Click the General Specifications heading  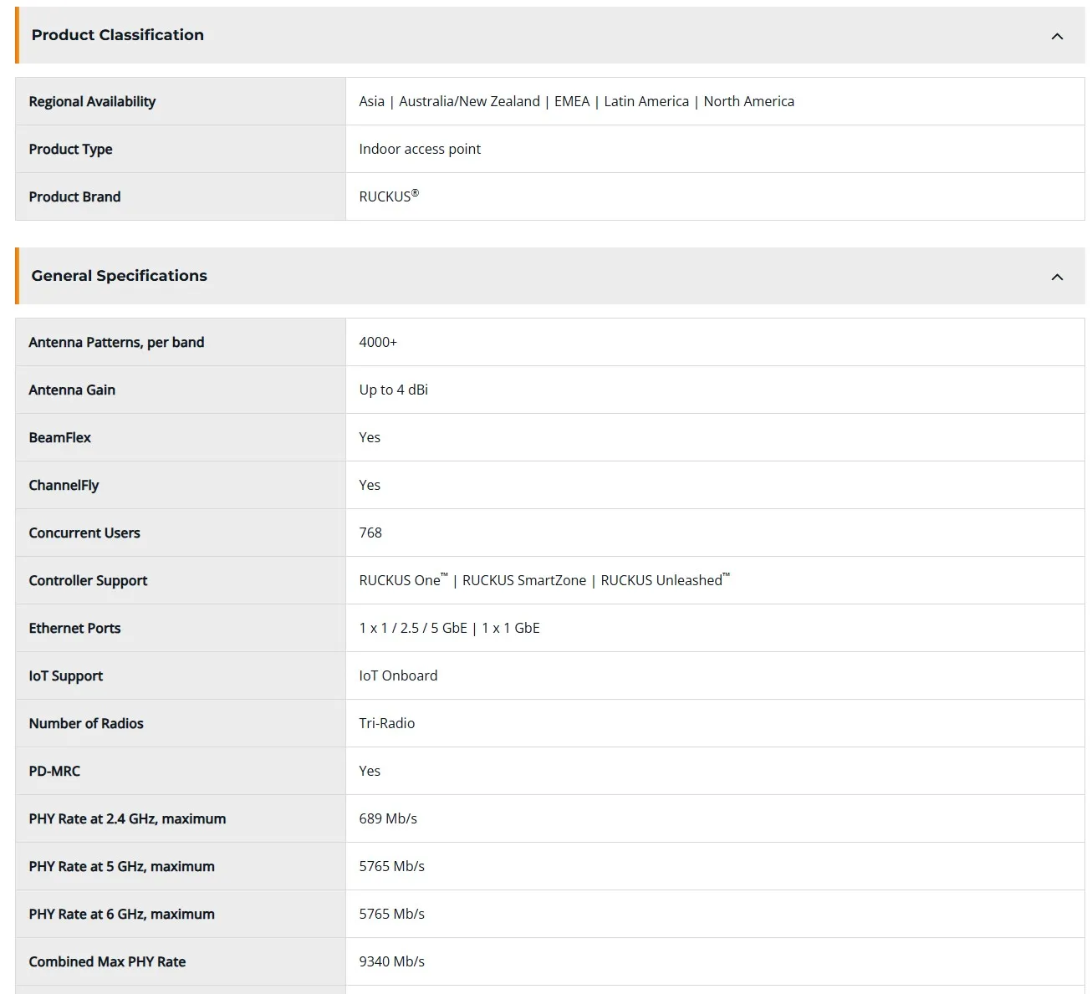tap(120, 276)
